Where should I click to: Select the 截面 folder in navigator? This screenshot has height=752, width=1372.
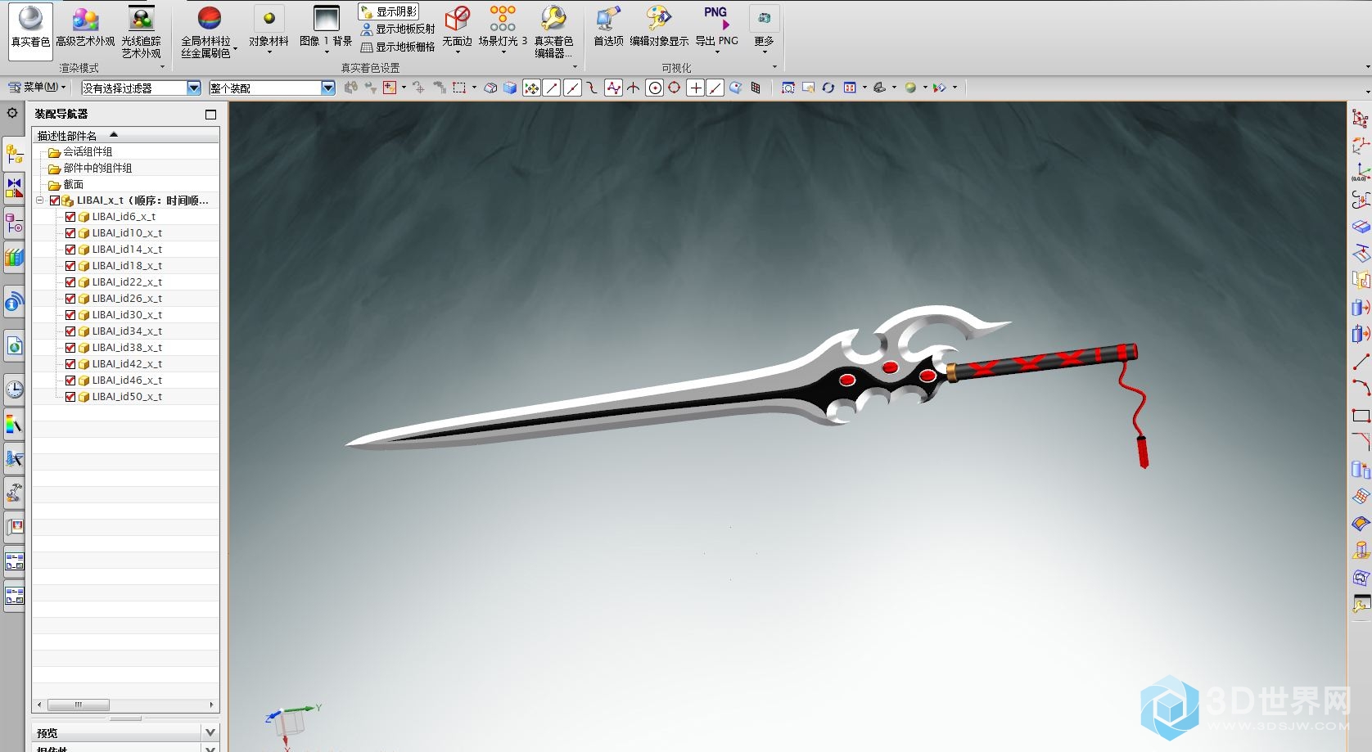[x=66, y=184]
